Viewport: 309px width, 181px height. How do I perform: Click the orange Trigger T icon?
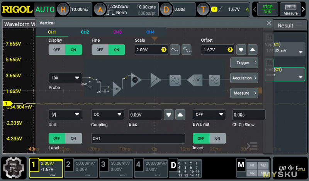203,9
